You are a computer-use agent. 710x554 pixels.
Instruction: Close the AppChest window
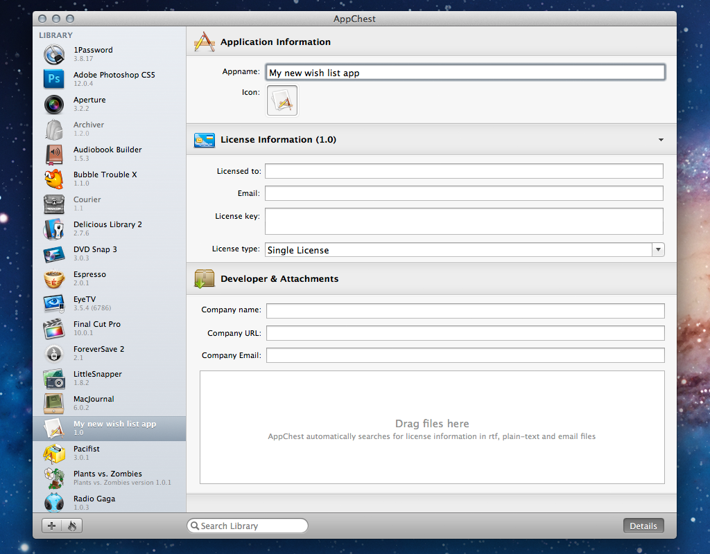pos(42,19)
